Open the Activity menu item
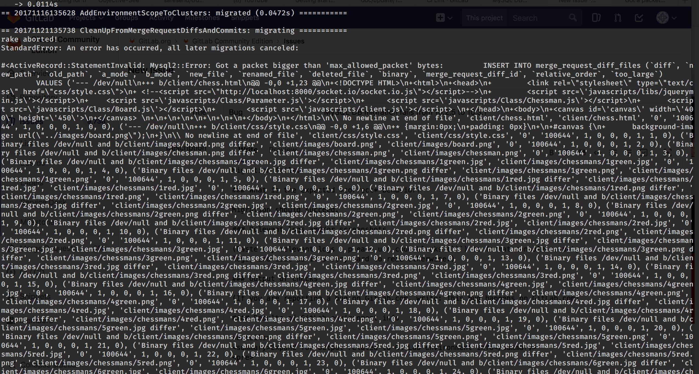Image resolution: width=699 pixels, height=374 pixels. tap(161, 18)
